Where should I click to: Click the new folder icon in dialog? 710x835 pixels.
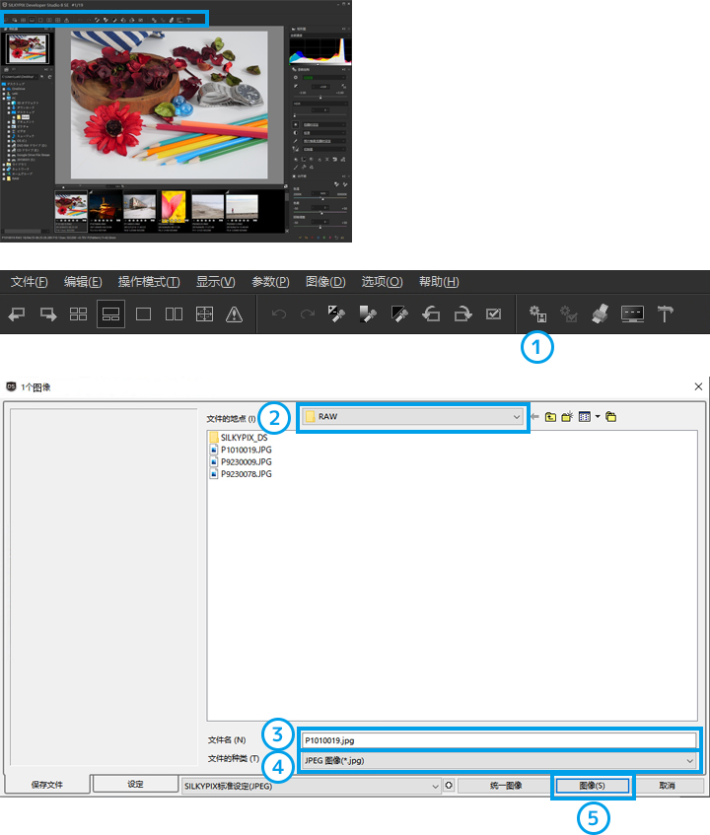pyautogui.click(x=568, y=417)
